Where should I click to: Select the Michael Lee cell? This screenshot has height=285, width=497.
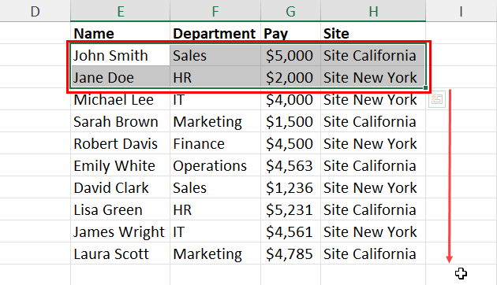(x=120, y=99)
